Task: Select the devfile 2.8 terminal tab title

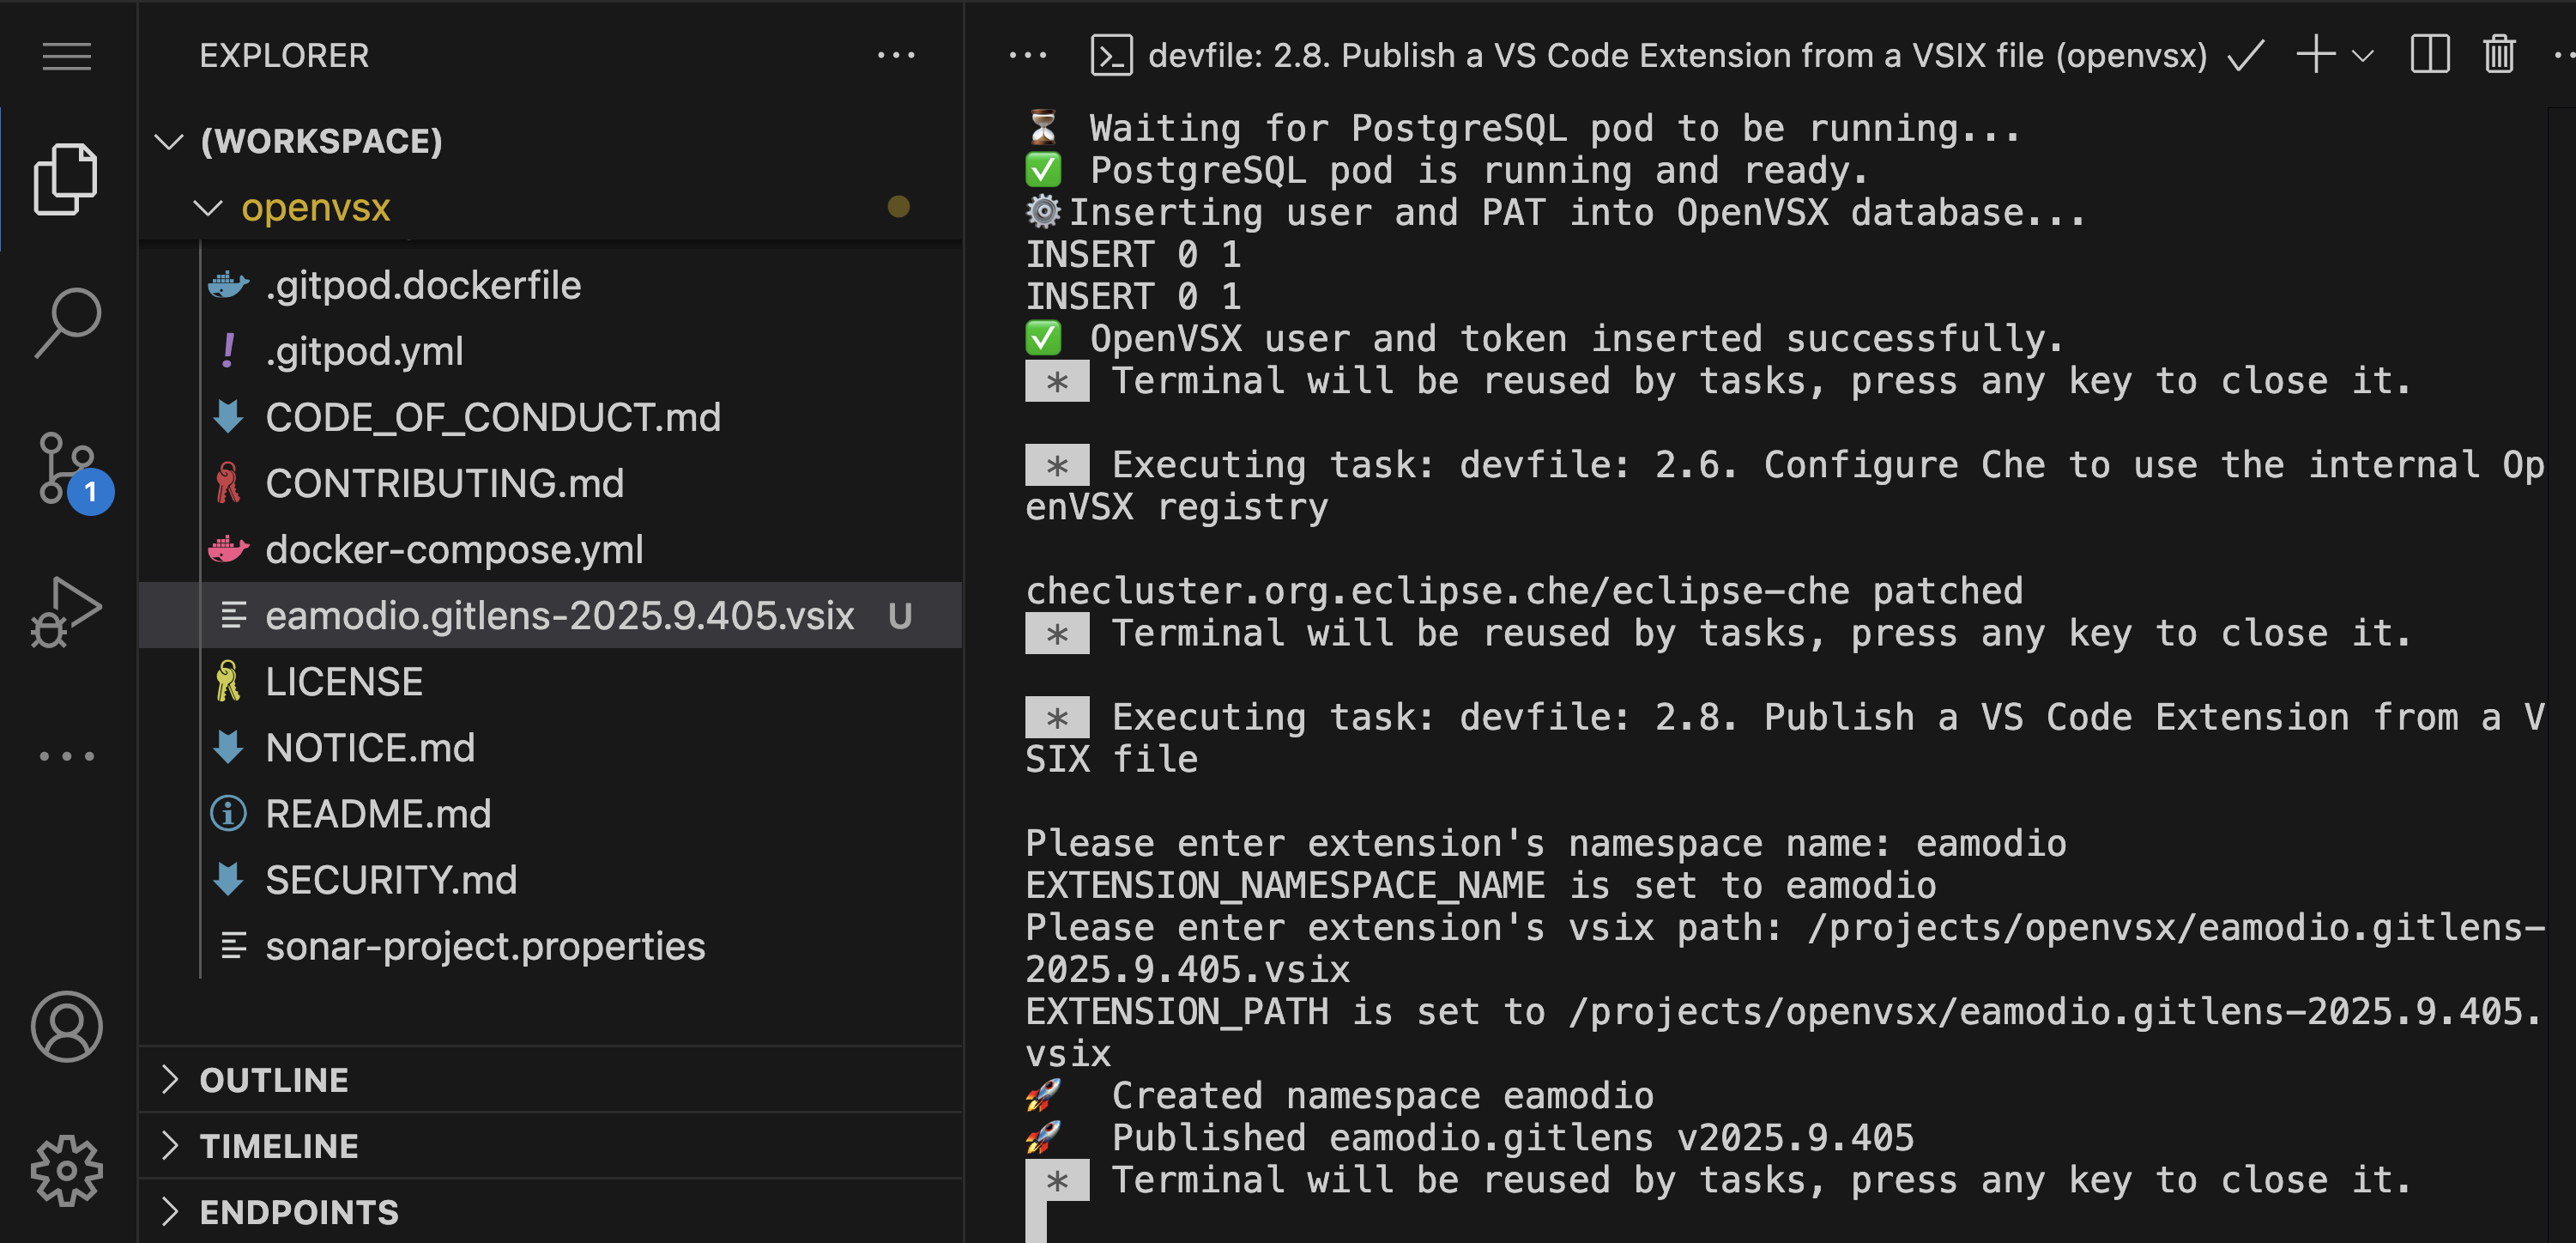Action: [1677, 56]
